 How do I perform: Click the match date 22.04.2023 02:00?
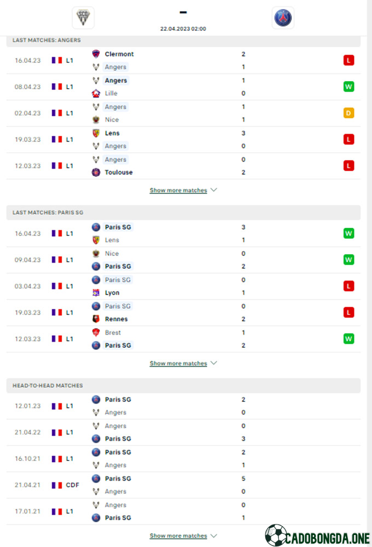[x=183, y=28]
